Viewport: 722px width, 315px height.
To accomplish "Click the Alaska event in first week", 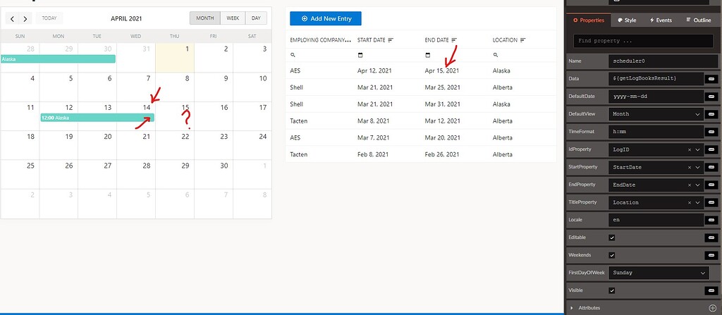I will click(x=58, y=59).
